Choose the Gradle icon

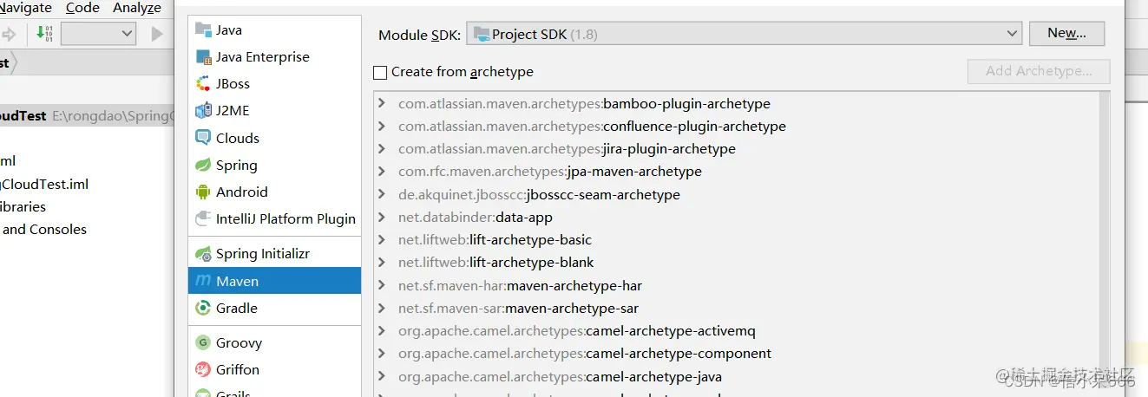pos(203,309)
